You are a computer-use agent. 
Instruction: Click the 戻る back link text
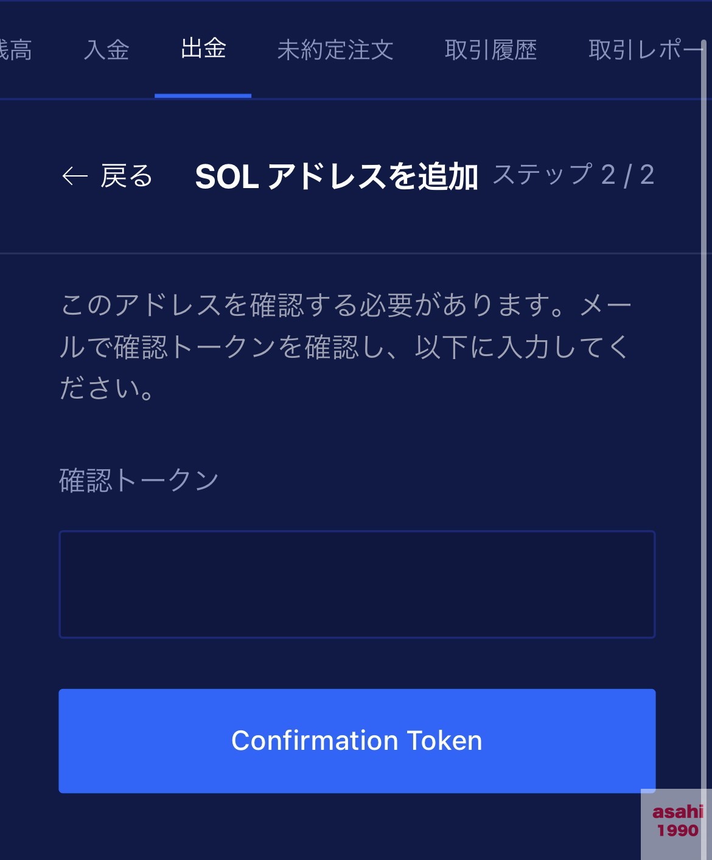pyautogui.click(x=126, y=177)
